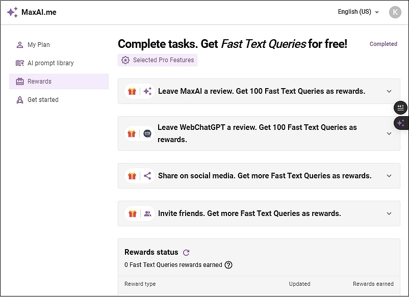Open the Get started menu item

tap(43, 100)
